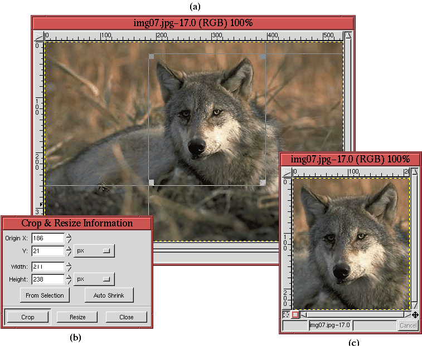Decrease the Height value with spinner arrow

point(69,281)
